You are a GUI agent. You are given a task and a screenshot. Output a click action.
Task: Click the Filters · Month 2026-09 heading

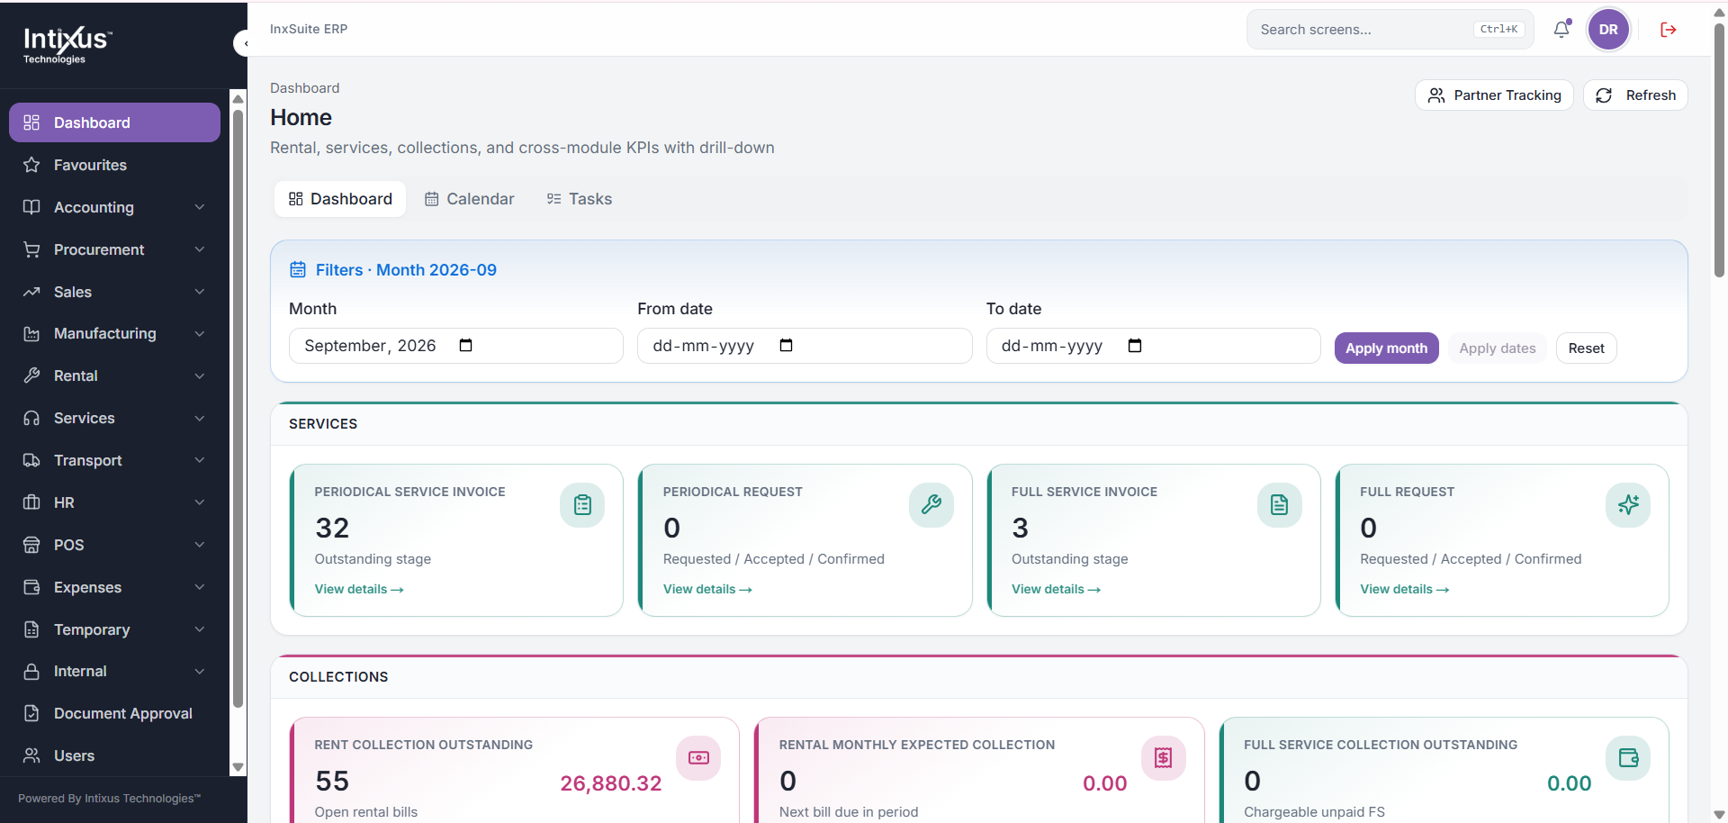pyautogui.click(x=406, y=270)
